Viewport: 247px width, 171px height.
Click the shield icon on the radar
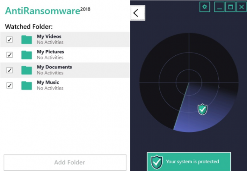click(x=203, y=109)
